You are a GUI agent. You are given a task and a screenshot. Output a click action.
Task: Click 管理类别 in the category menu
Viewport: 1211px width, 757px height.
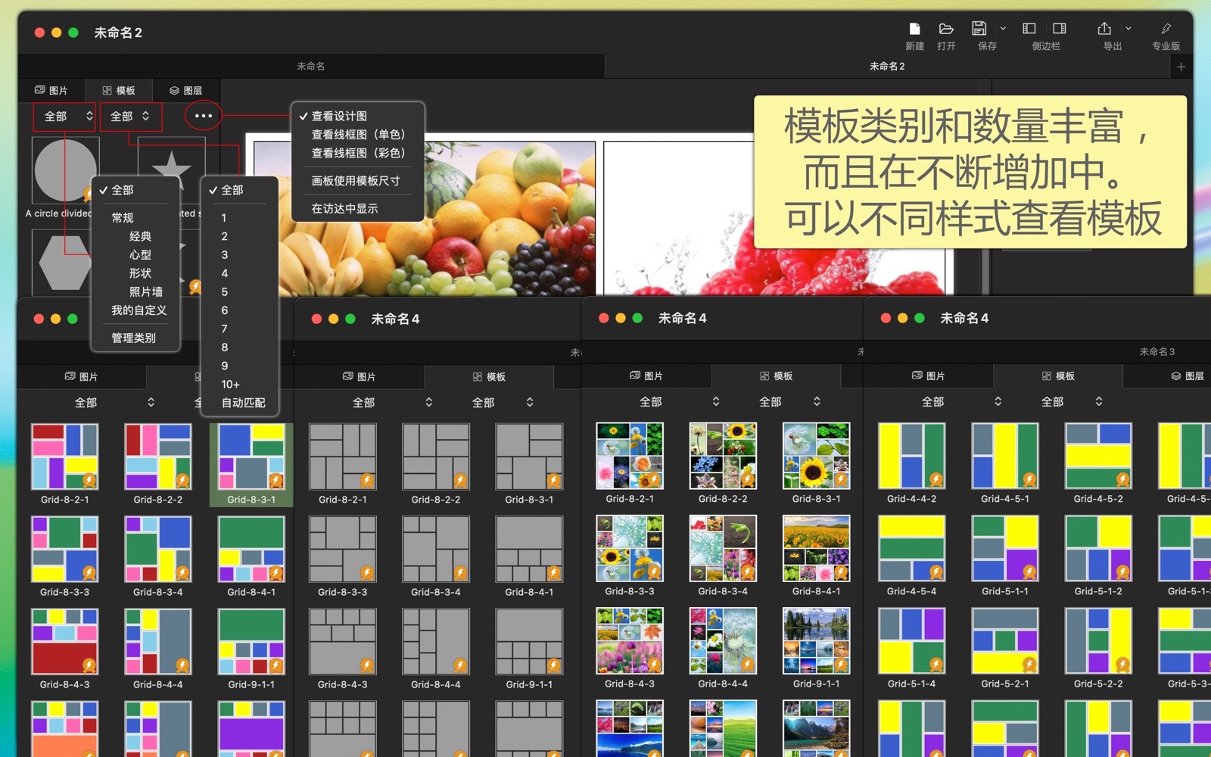pyautogui.click(x=134, y=338)
